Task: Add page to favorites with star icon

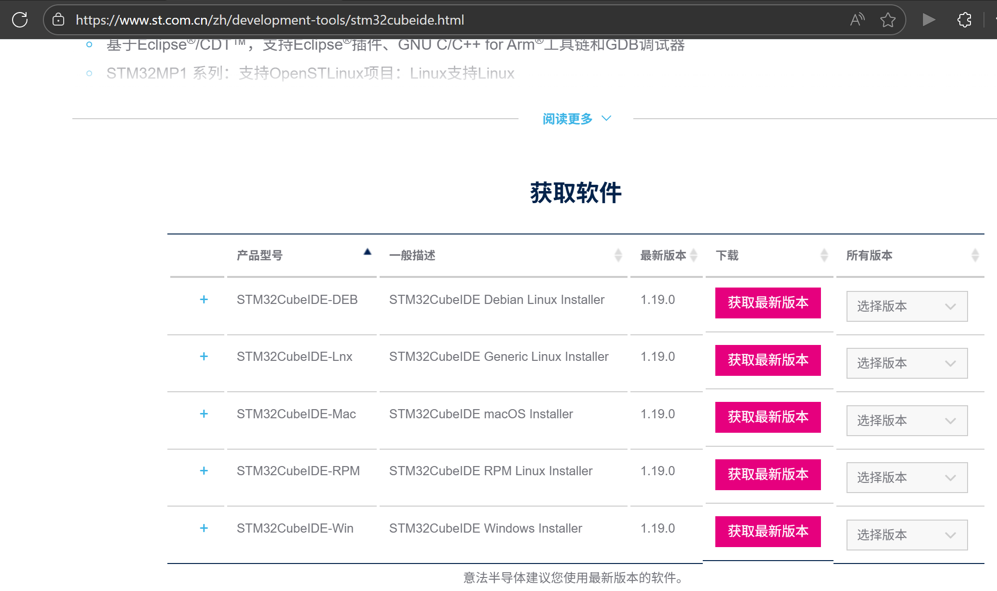Action: pos(888,20)
